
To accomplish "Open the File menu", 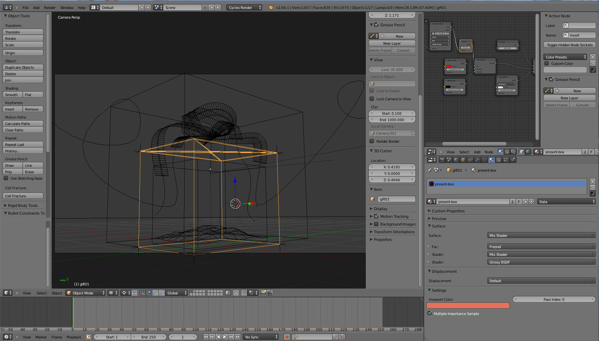I will (x=25, y=7).
